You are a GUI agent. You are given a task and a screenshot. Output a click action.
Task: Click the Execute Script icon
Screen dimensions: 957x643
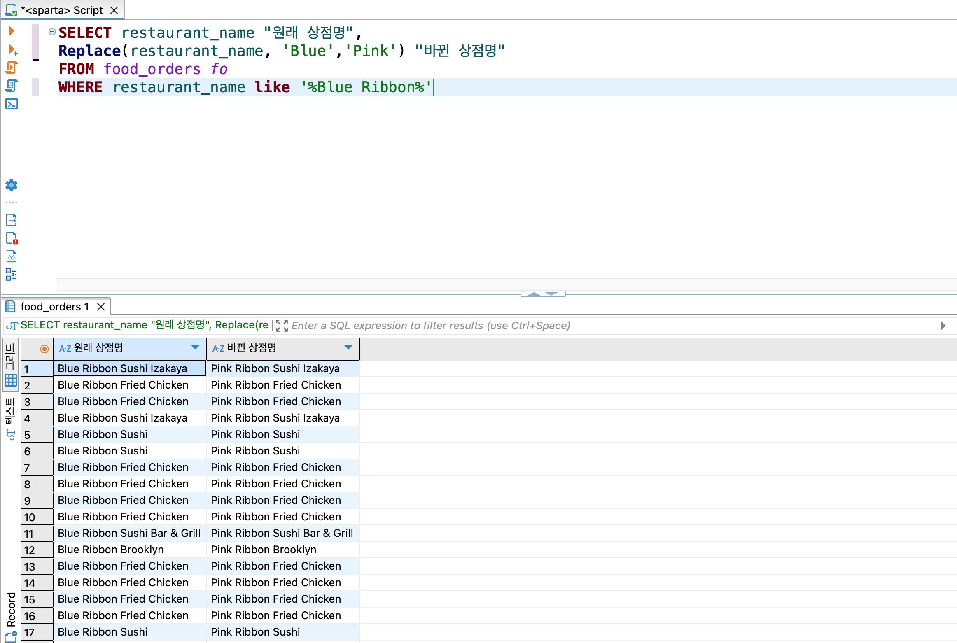[x=12, y=68]
